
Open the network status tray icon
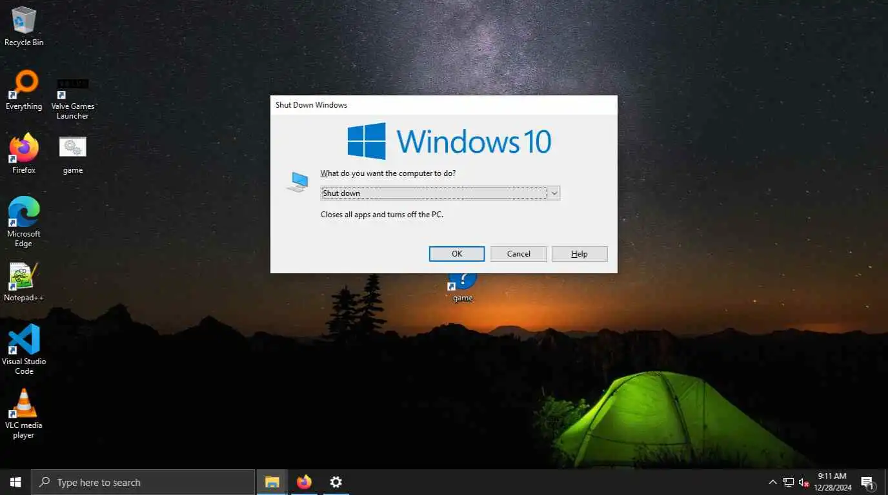click(788, 482)
